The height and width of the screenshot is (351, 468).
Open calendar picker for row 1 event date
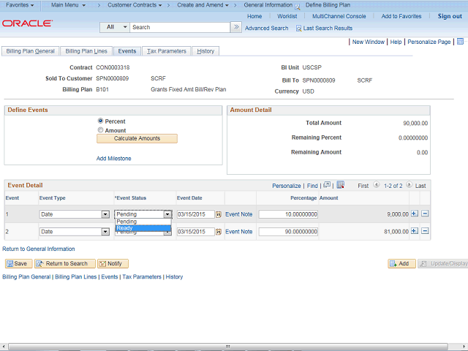[x=218, y=214]
